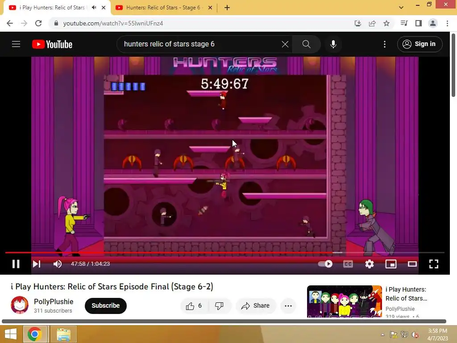Mute tab via speaker icon on first tab
Viewport: 457px width, 343px height.
(x=94, y=8)
